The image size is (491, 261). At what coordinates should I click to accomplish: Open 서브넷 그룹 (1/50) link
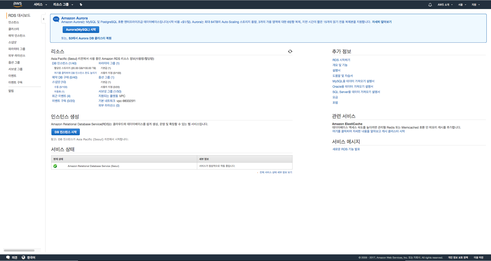tap(110, 91)
